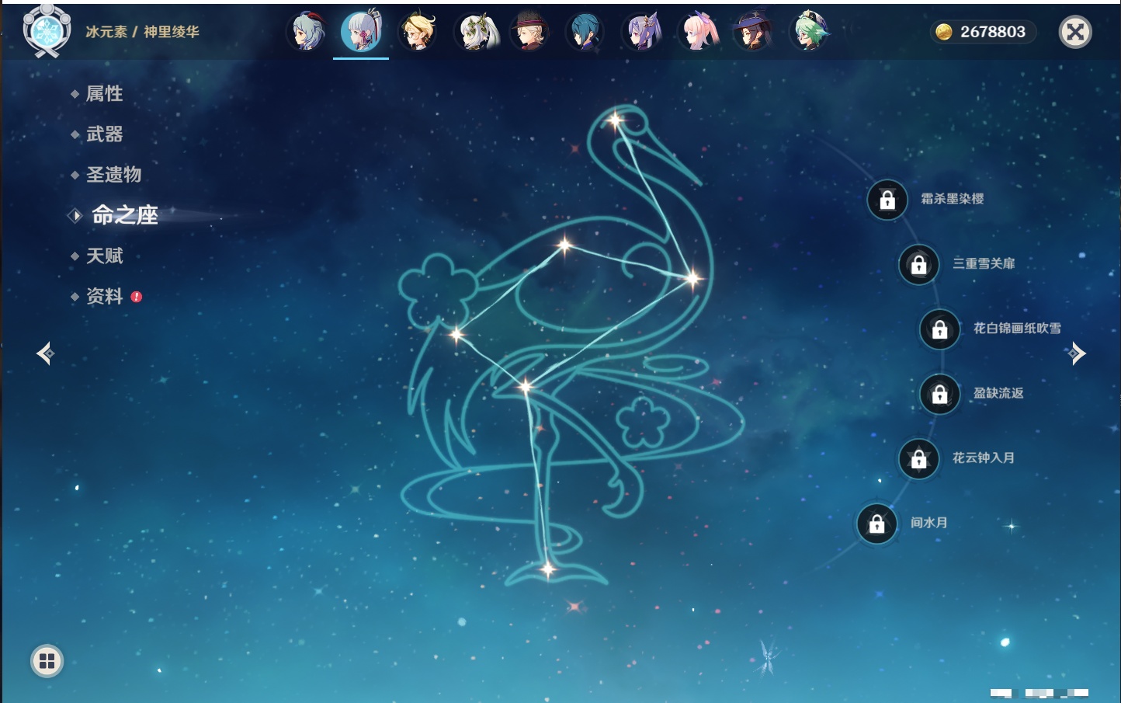Click the 花云钟入月 label
The width and height of the screenshot is (1121, 703).
tap(984, 458)
